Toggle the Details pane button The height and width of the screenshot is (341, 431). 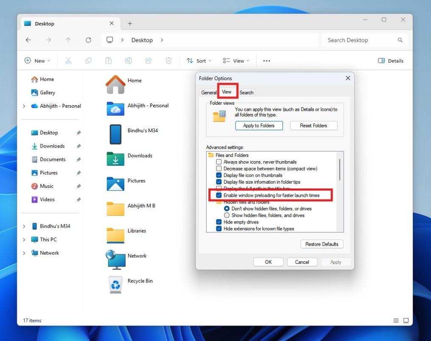point(391,61)
